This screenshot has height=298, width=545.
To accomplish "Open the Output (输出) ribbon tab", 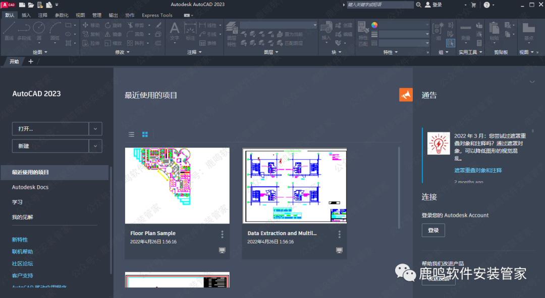I will [114, 15].
